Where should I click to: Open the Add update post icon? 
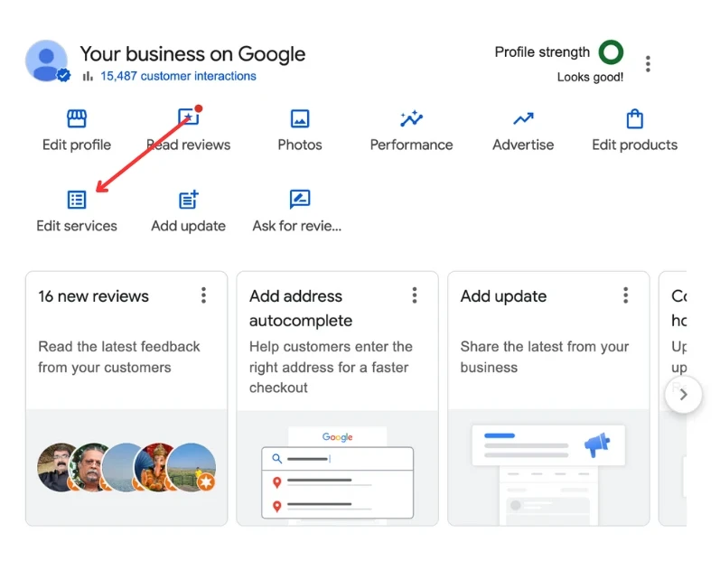pyautogui.click(x=188, y=200)
